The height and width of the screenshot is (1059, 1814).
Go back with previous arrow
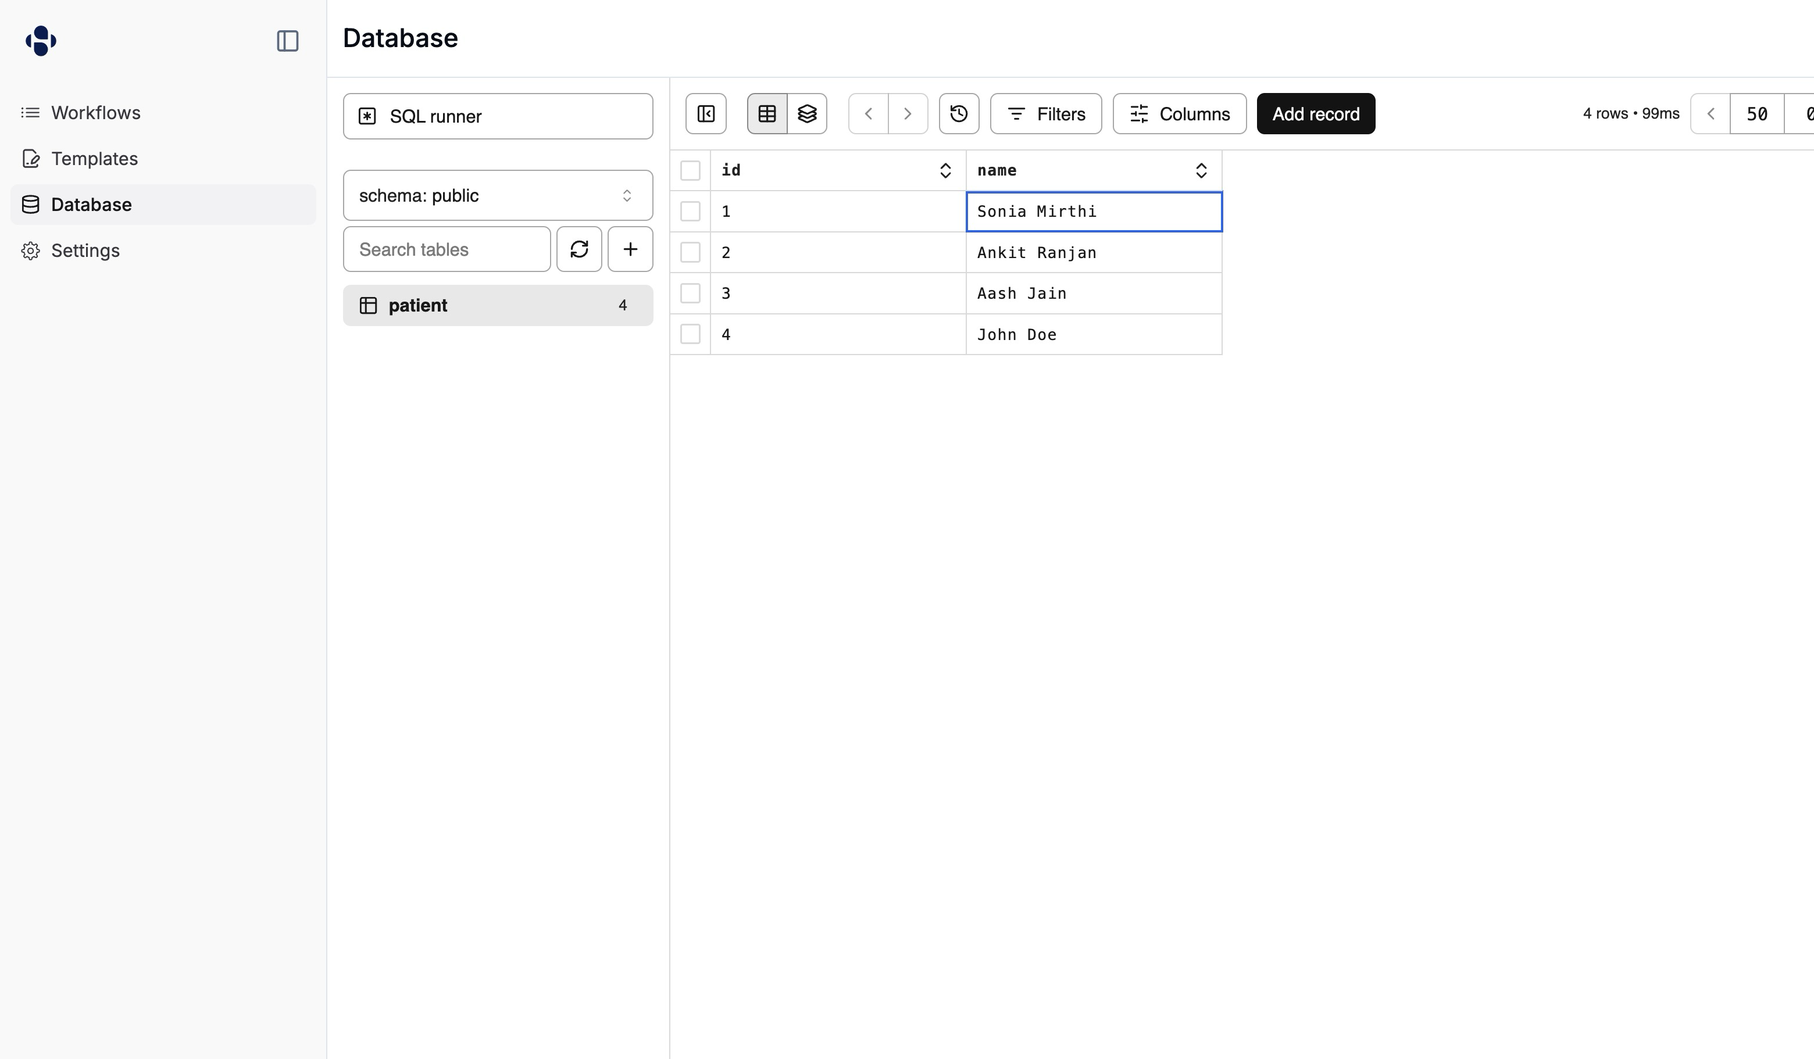[868, 114]
